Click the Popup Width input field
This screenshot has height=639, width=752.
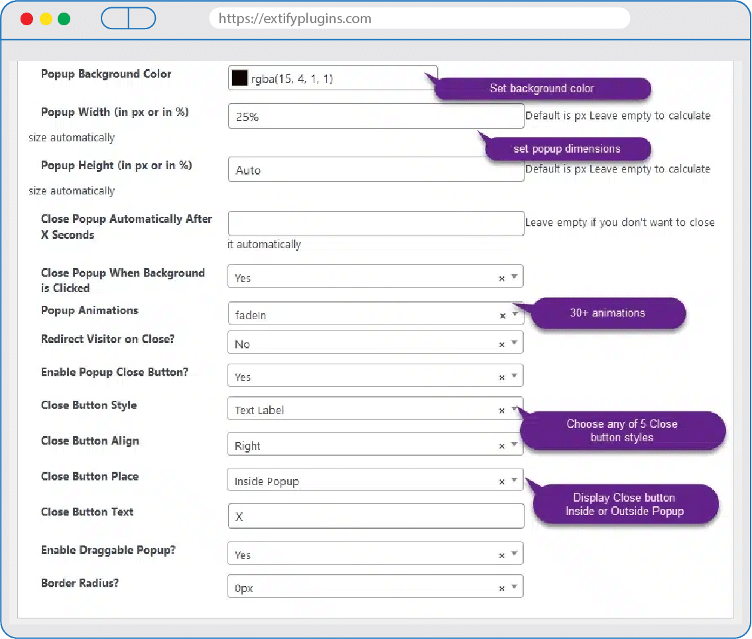point(375,116)
